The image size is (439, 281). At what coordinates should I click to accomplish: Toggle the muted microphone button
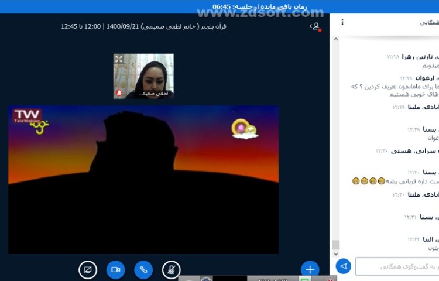click(x=171, y=269)
